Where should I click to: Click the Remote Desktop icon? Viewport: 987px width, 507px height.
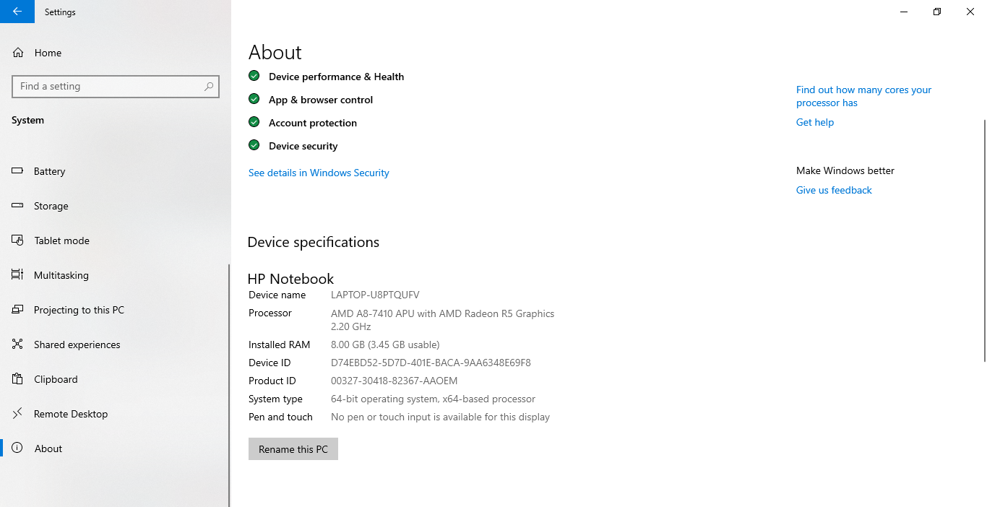pyautogui.click(x=18, y=414)
